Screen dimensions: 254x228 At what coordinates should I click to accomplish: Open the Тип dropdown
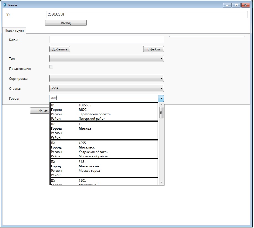[x=106, y=58]
